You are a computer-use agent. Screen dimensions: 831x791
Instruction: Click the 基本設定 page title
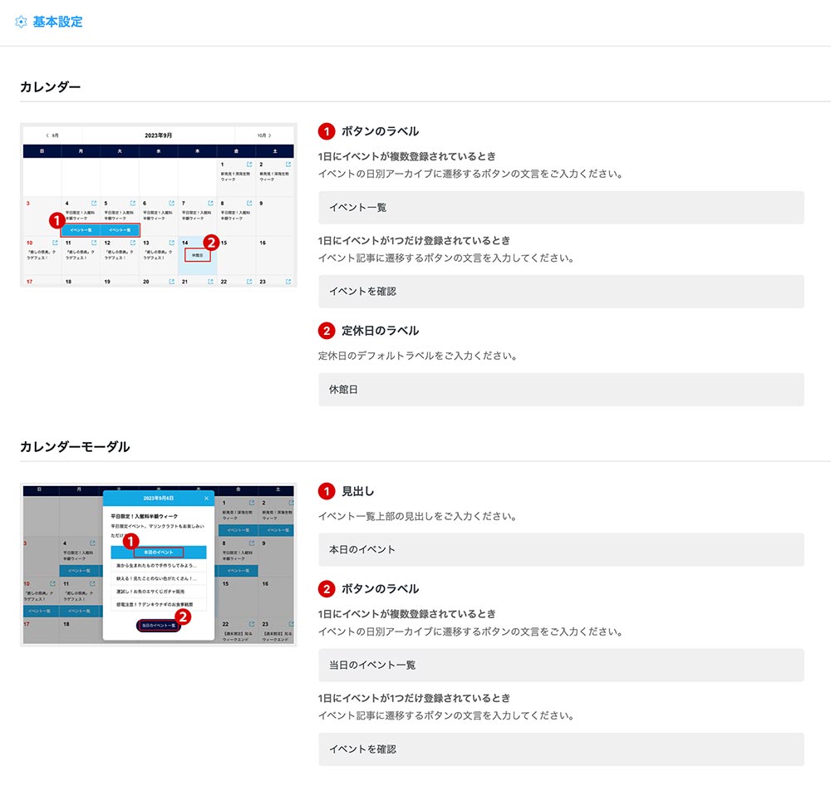57,22
